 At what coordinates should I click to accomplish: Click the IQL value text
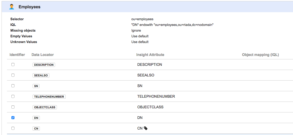pos(172,25)
